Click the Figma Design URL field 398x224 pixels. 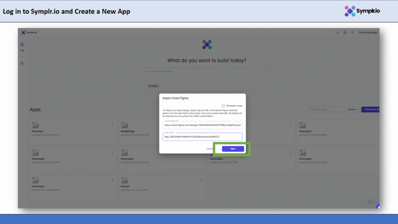click(202, 125)
